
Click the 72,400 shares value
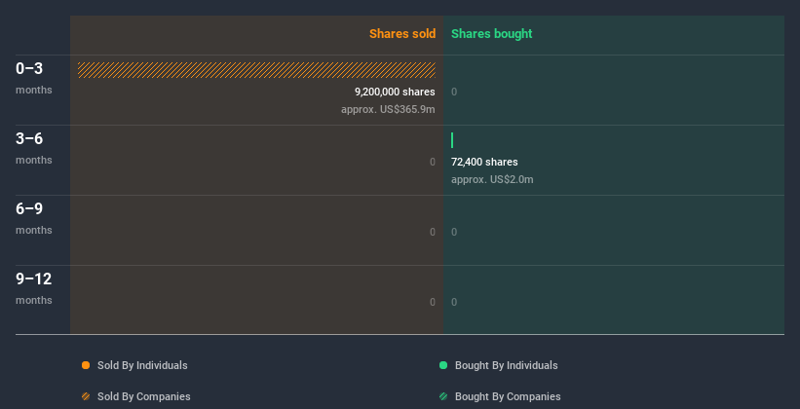point(484,163)
